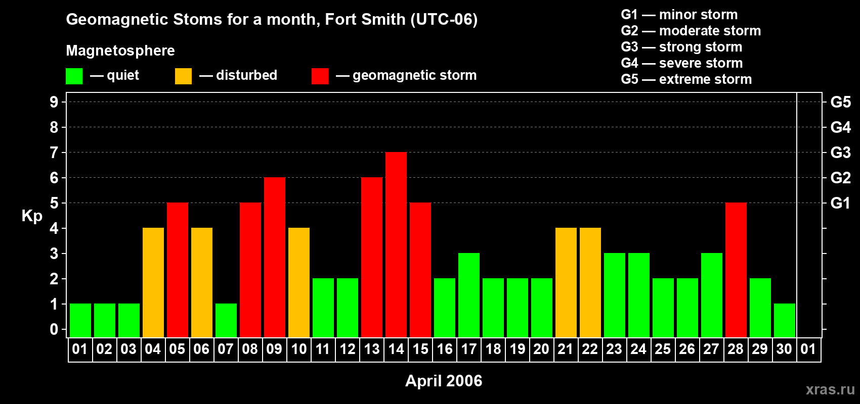Click date cell '02' on the x-axis
This screenshot has height=404, width=860.
[x=105, y=349]
